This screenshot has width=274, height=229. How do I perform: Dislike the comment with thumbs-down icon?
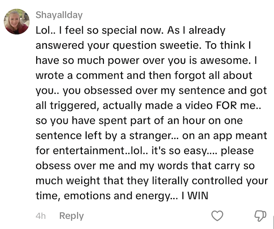[260, 216]
